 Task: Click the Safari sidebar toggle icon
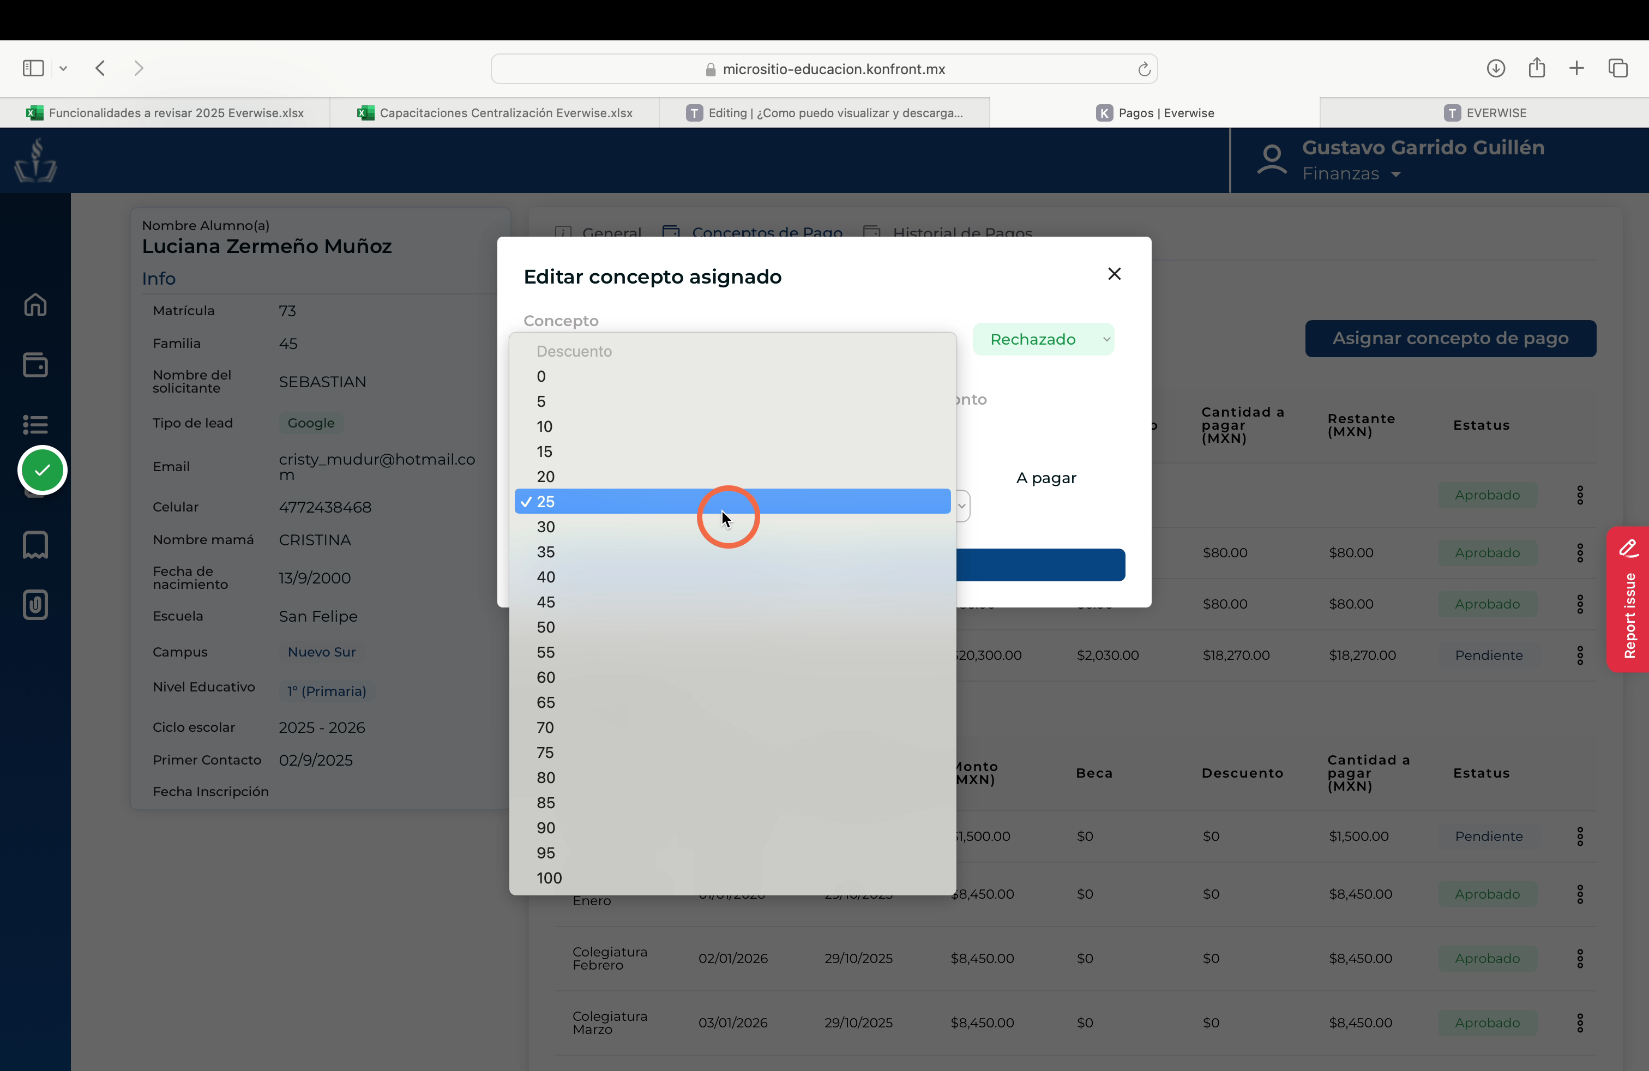(33, 68)
